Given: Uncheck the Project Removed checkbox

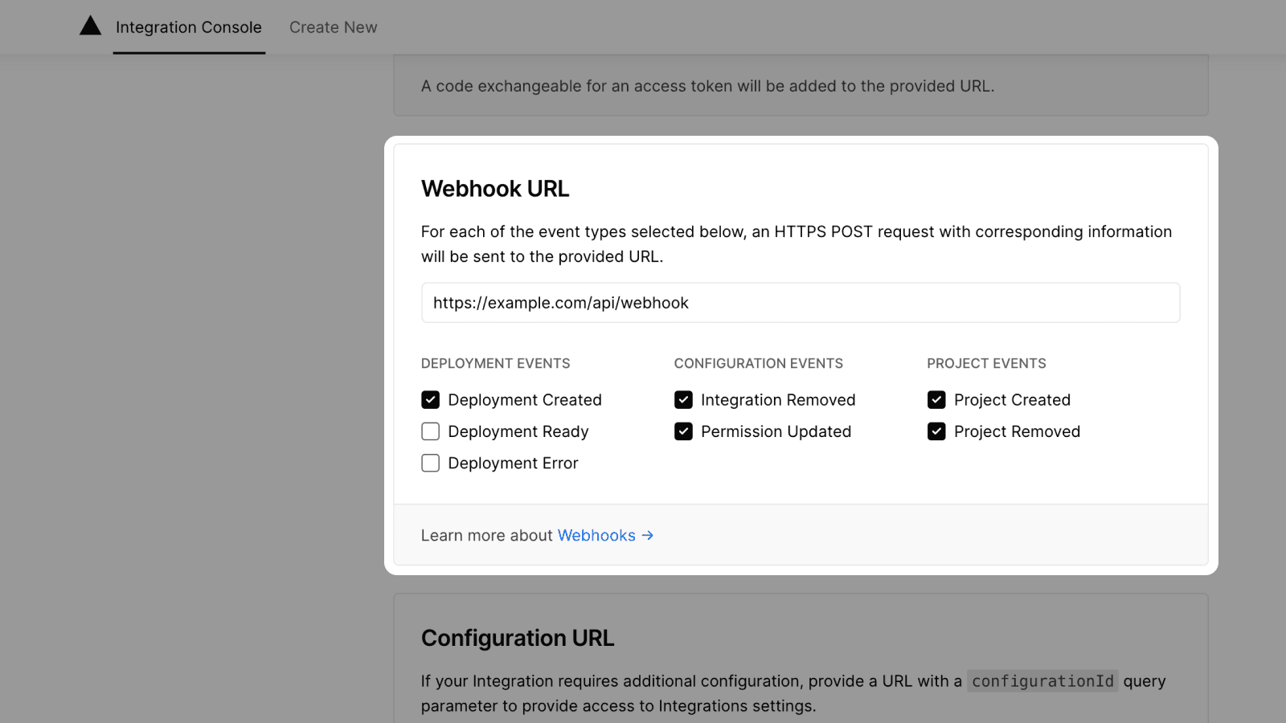Looking at the screenshot, I should click(x=936, y=431).
